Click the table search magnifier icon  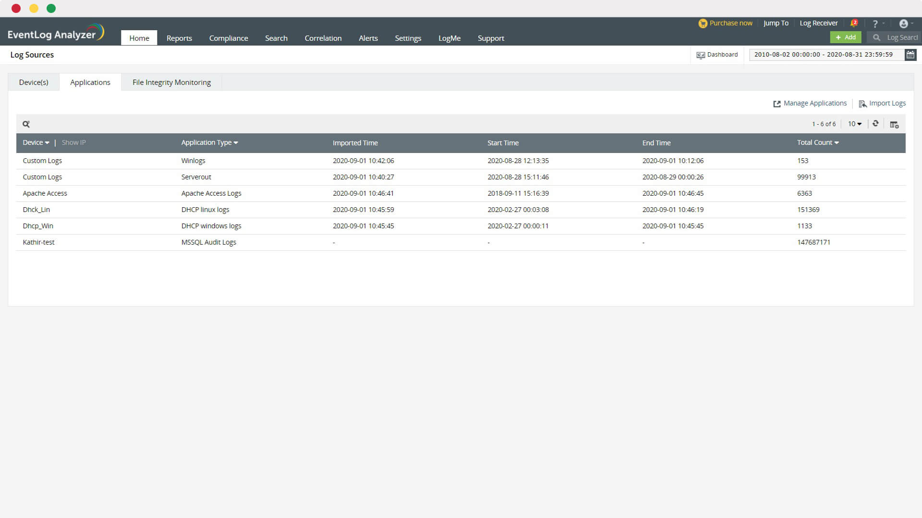tap(26, 124)
